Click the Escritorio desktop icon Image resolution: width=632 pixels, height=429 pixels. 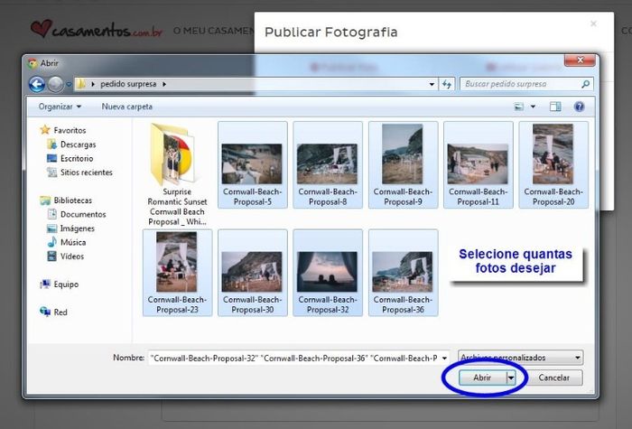(51, 158)
